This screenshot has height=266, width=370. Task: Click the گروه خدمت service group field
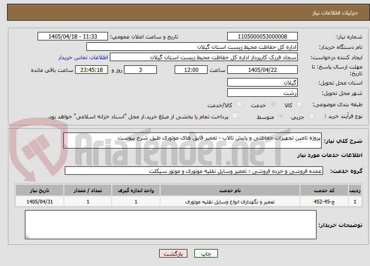[x=194, y=171]
